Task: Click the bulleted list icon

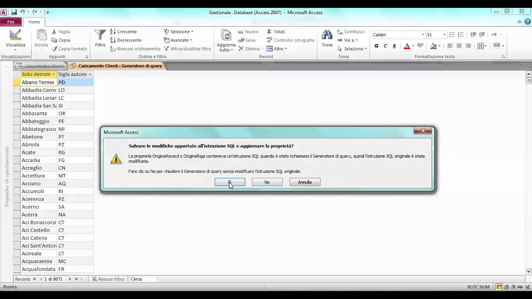Action: pos(452,35)
